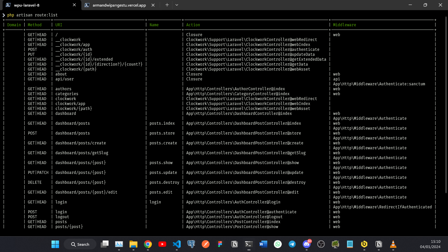Switch to the armandwipangestu.vercel.app tab
448x252 pixels.
119,5
